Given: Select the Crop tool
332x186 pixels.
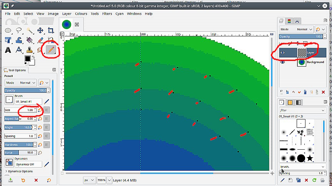Looking at the screenshot, I should pyautogui.click(x=51, y=30).
